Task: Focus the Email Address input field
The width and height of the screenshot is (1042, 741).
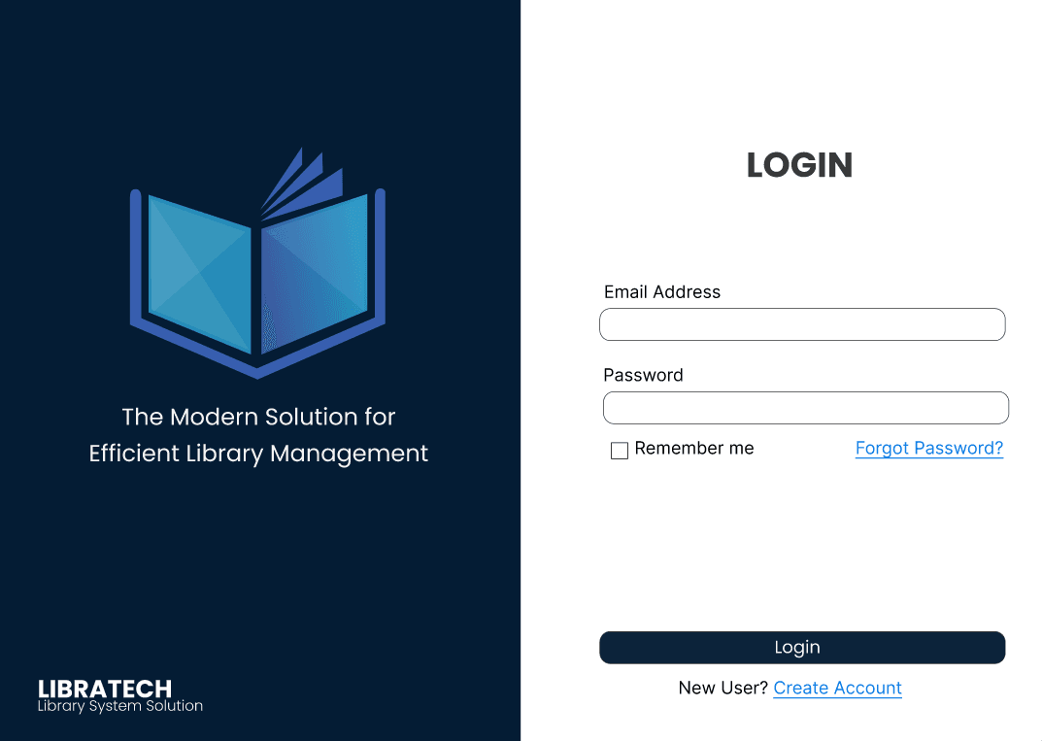Action: [x=802, y=323]
